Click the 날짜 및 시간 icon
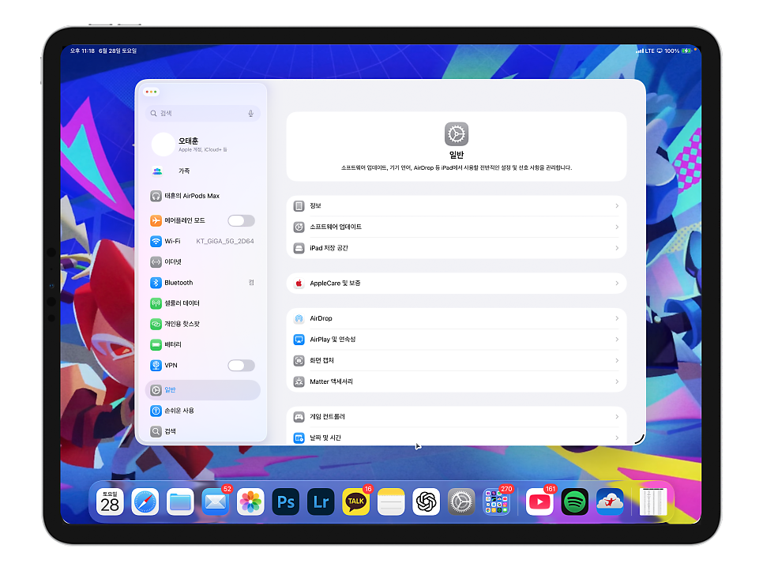The width and height of the screenshot is (763, 571). point(299,438)
